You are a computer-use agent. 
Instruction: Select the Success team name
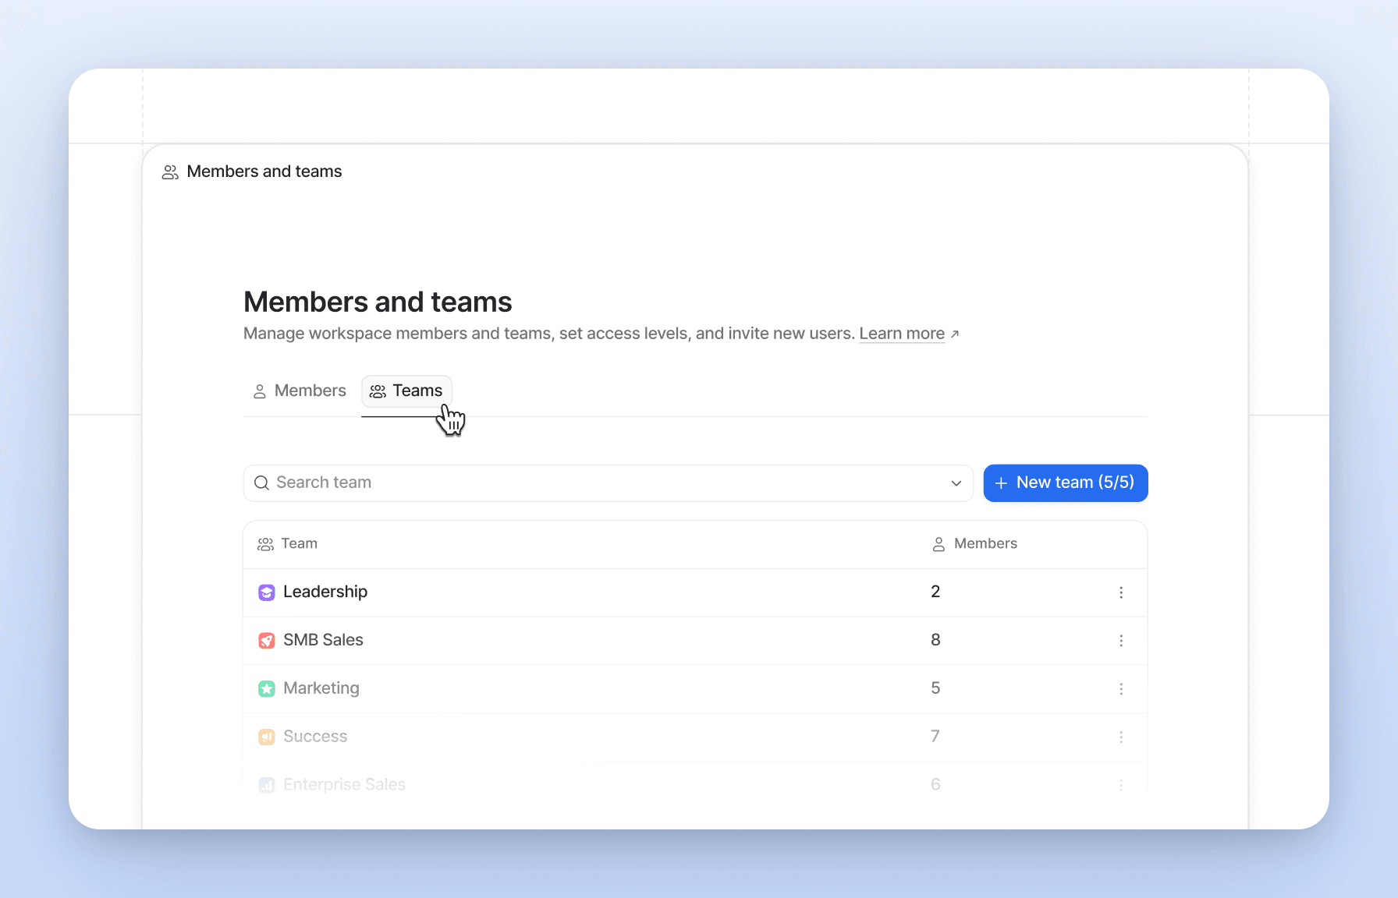pyautogui.click(x=315, y=737)
